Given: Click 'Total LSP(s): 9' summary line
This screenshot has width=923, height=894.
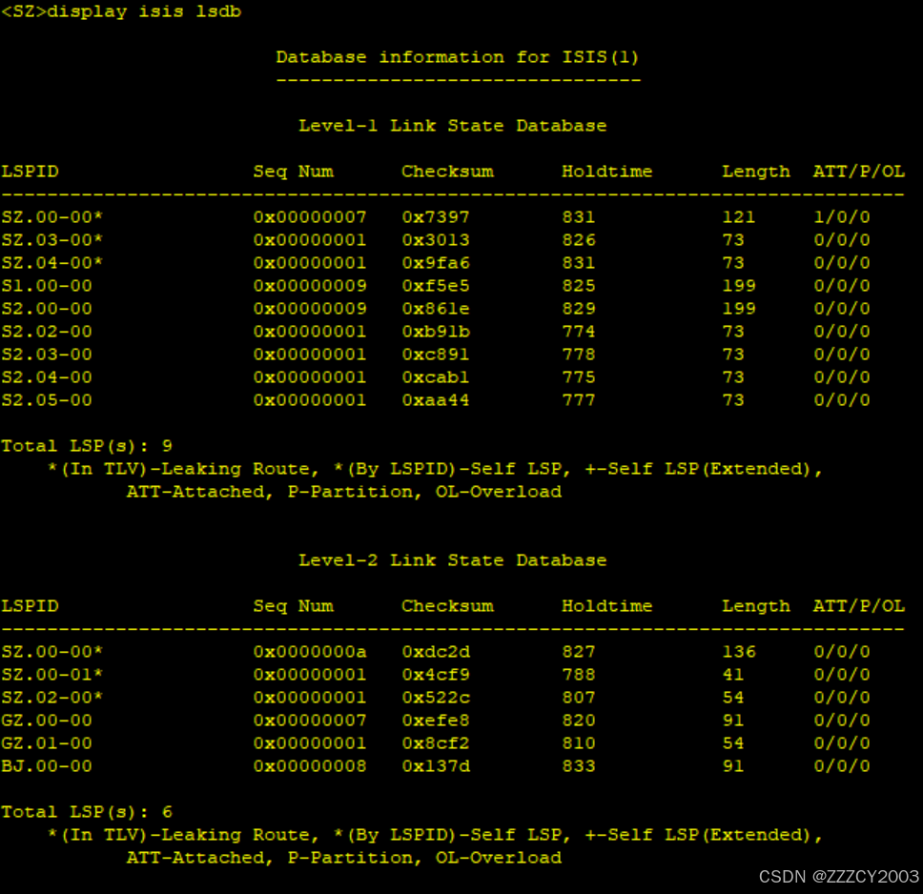Looking at the screenshot, I should click(87, 446).
